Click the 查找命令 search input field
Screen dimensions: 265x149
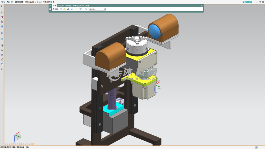click(x=96, y=9)
